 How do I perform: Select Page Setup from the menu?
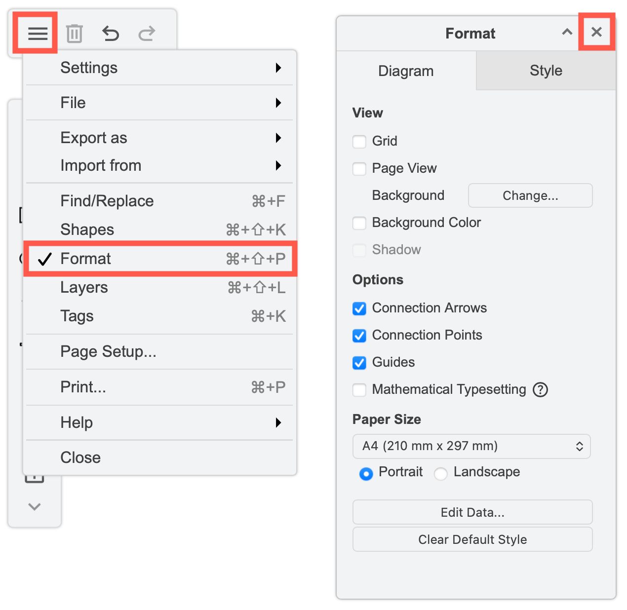point(108,351)
